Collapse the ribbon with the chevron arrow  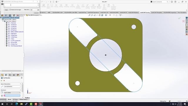(187, 10)
